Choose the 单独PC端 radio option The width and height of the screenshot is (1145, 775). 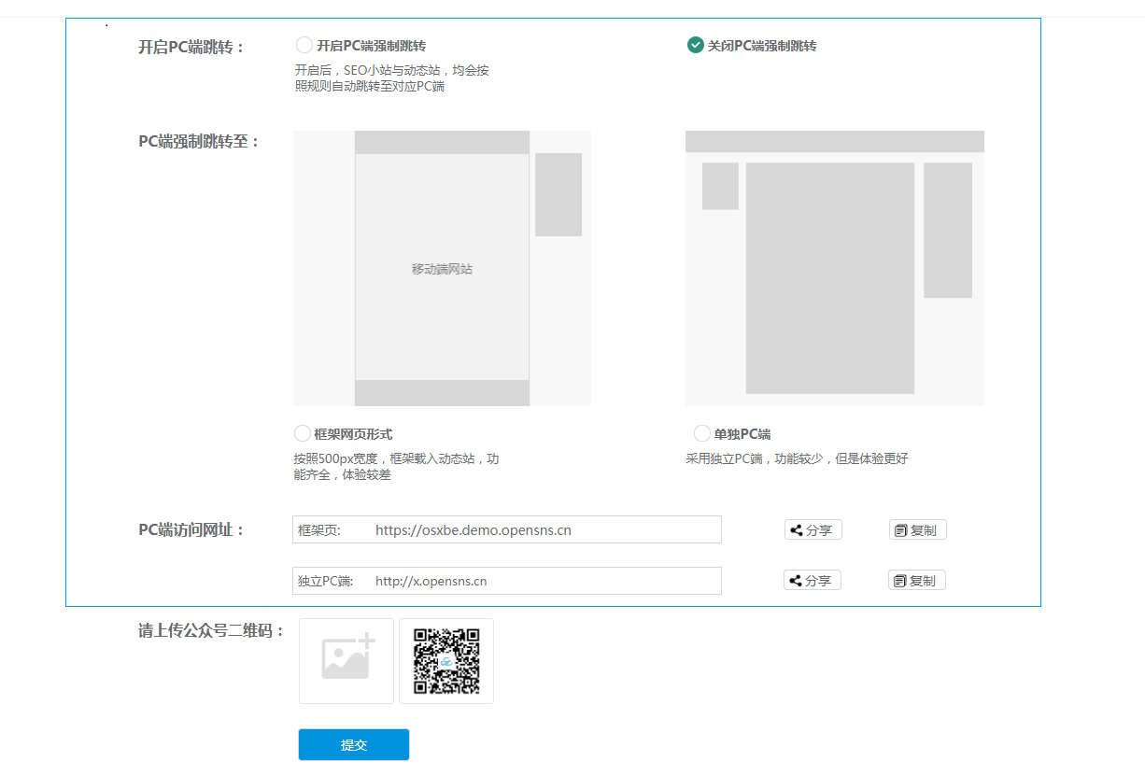click(701, 433)
